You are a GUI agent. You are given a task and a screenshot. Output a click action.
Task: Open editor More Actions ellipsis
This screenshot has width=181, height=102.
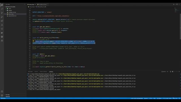[x=179, y=5]
